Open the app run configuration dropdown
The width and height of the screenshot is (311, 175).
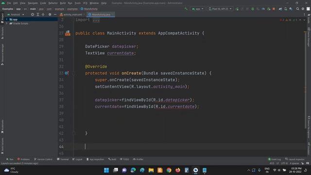point(198,9)
